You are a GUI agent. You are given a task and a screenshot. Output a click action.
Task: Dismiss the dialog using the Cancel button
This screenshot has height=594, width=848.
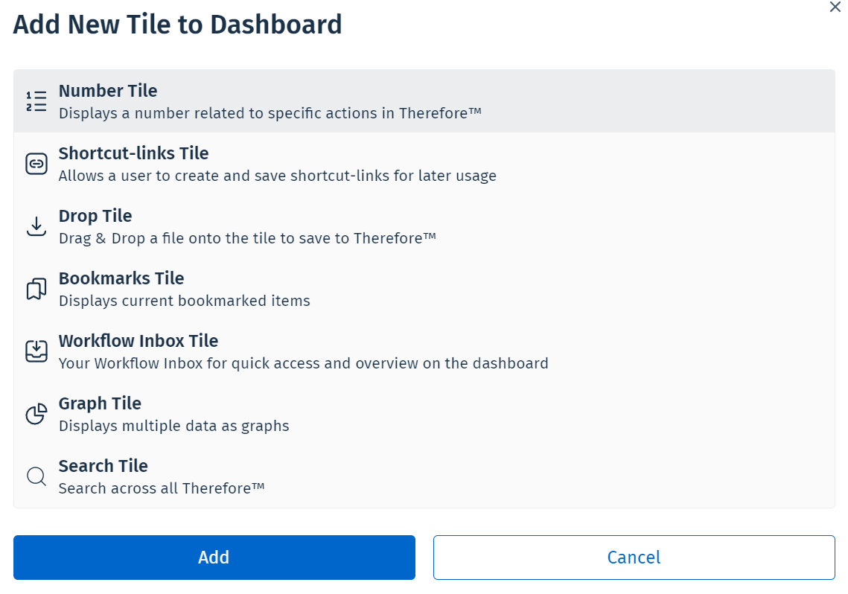point(634,558)
